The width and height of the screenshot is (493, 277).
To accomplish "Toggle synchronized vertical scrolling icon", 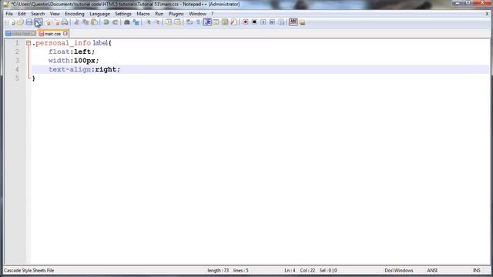I will click(169, 22).
